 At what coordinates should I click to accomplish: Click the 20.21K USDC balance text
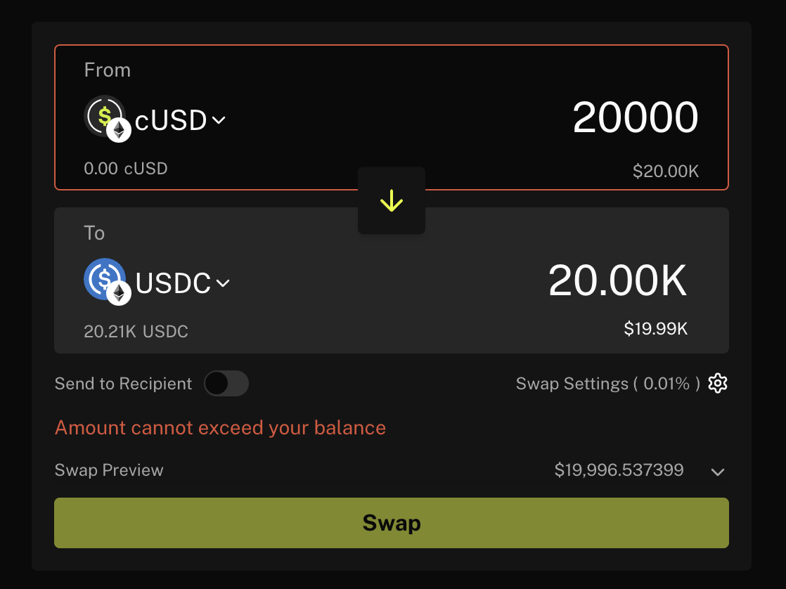(136, 332)
